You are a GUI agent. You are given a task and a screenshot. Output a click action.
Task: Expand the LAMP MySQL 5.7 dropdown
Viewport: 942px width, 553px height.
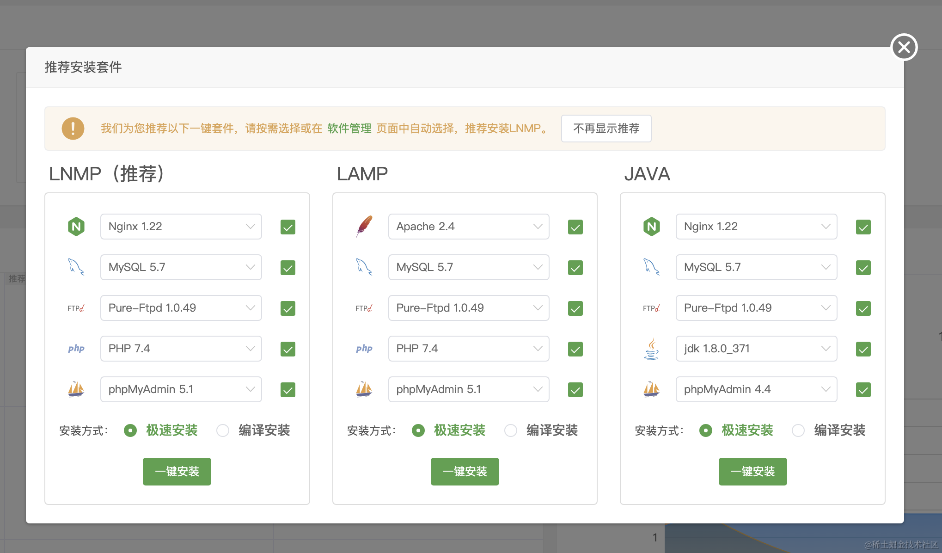[468, 267]
